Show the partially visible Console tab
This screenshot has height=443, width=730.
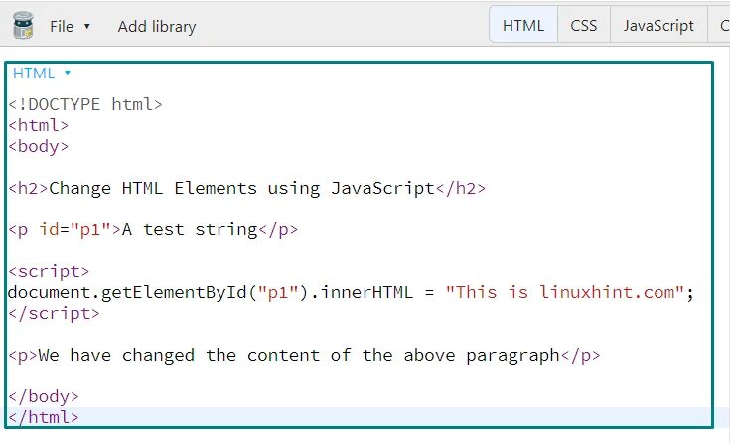tap(720, 25)
